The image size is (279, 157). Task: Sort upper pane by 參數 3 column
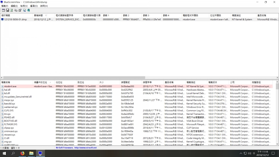point(152,16)
